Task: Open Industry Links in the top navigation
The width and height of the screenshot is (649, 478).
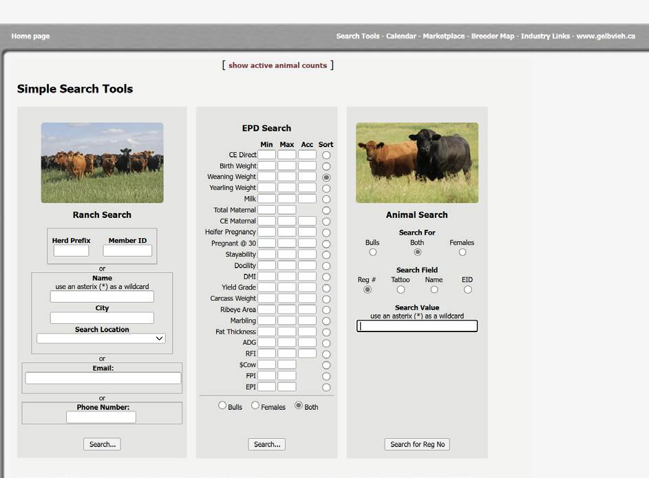Action: pyautogui.click(x=545, y=36)
